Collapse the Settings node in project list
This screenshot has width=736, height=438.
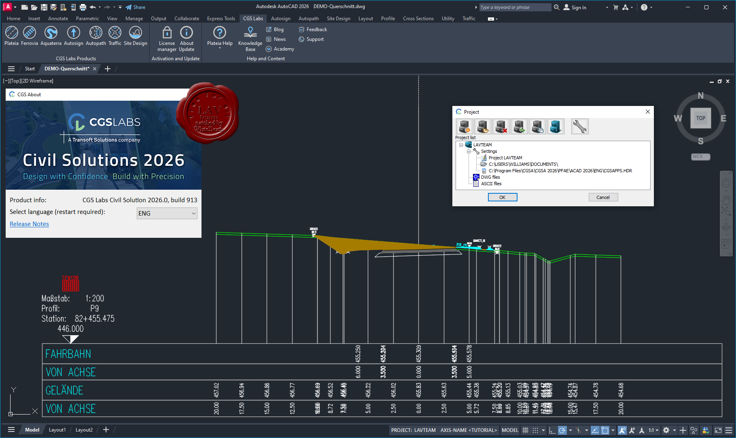[469, 151]
